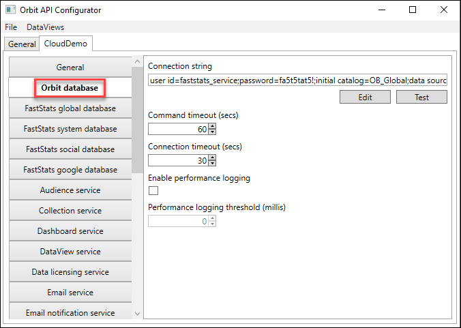Click the Connection timeout value field

click(179, 160)
